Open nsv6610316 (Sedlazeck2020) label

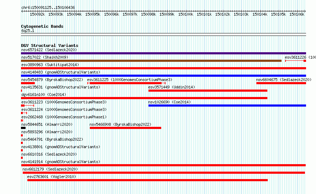click(x=49, y=154)
